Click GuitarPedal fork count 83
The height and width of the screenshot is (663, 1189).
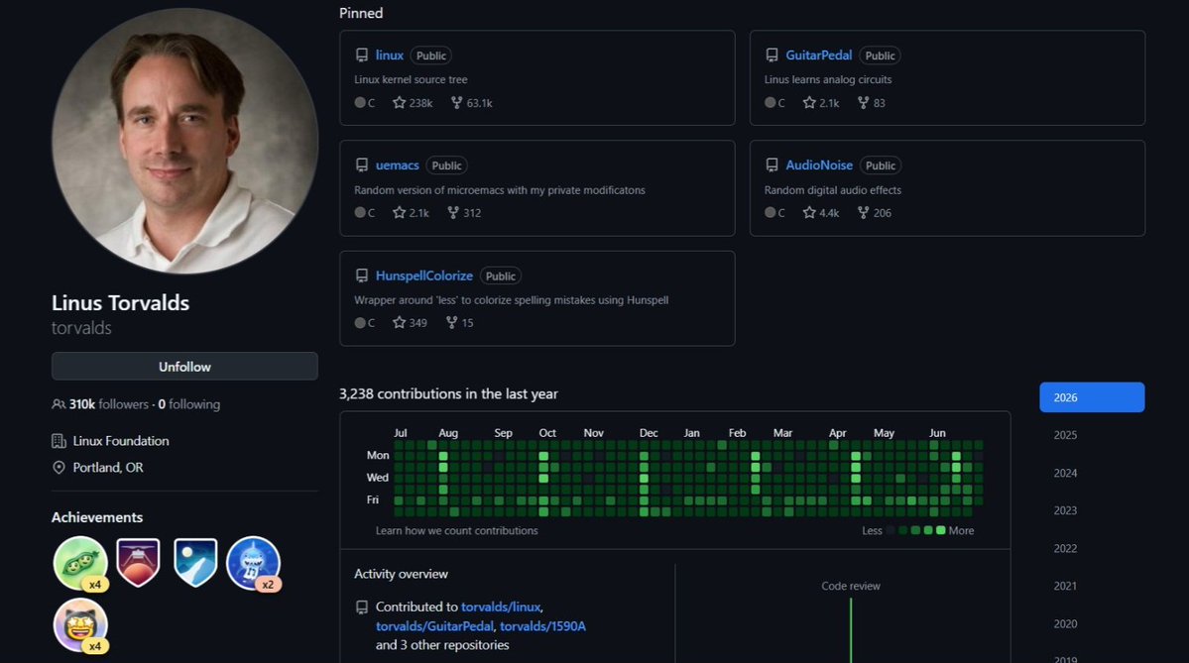tap(871, 103)
